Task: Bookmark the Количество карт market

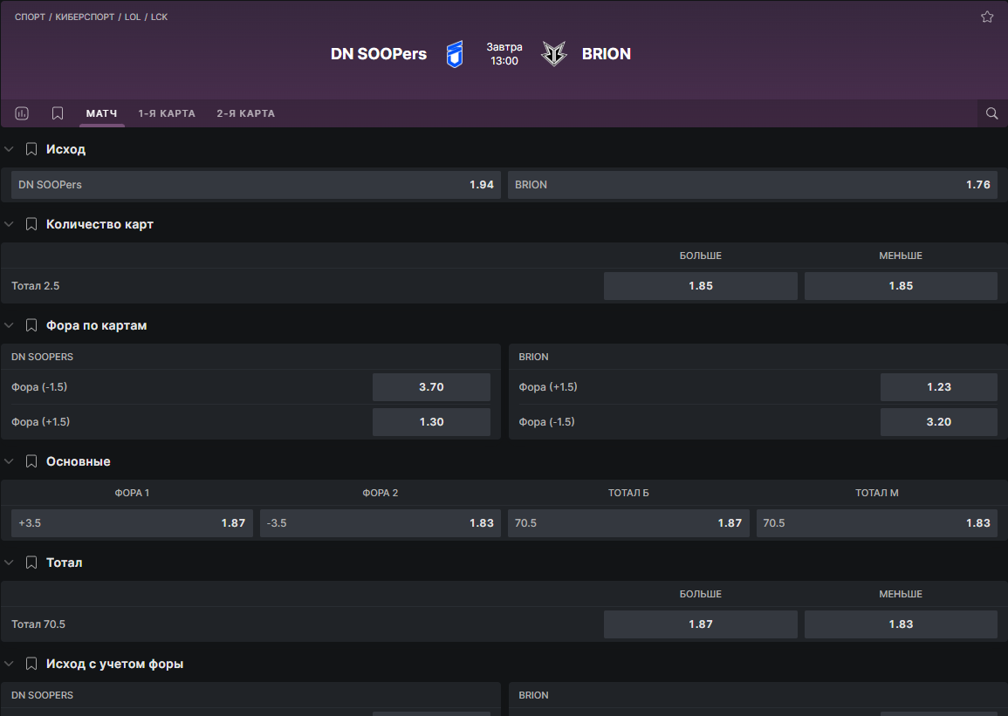Action: coord(31,224)
